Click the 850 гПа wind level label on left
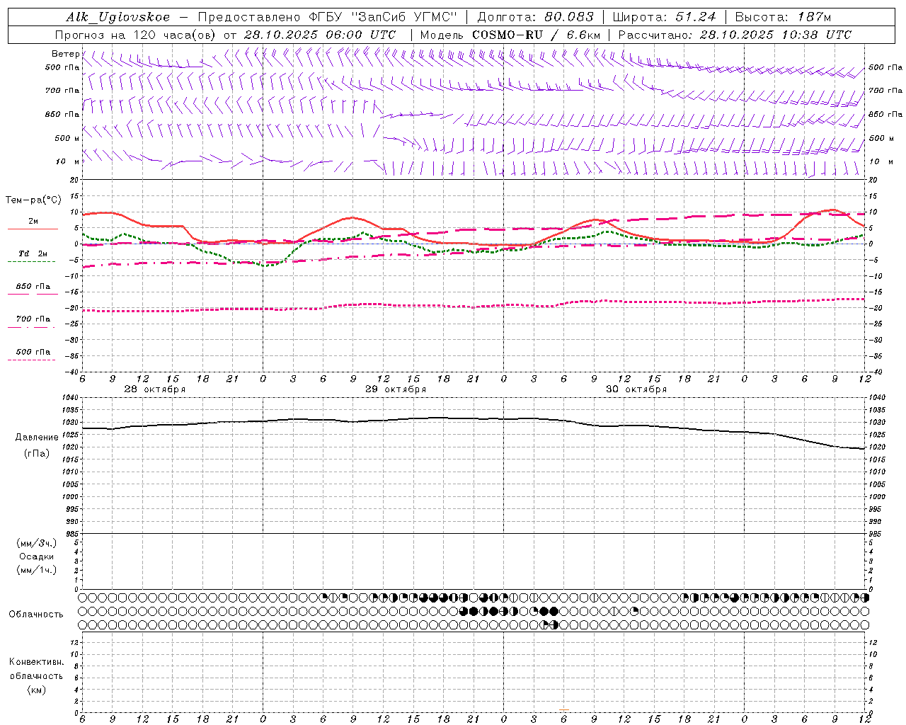The image size is (906, 725). (x=62, y=114)
